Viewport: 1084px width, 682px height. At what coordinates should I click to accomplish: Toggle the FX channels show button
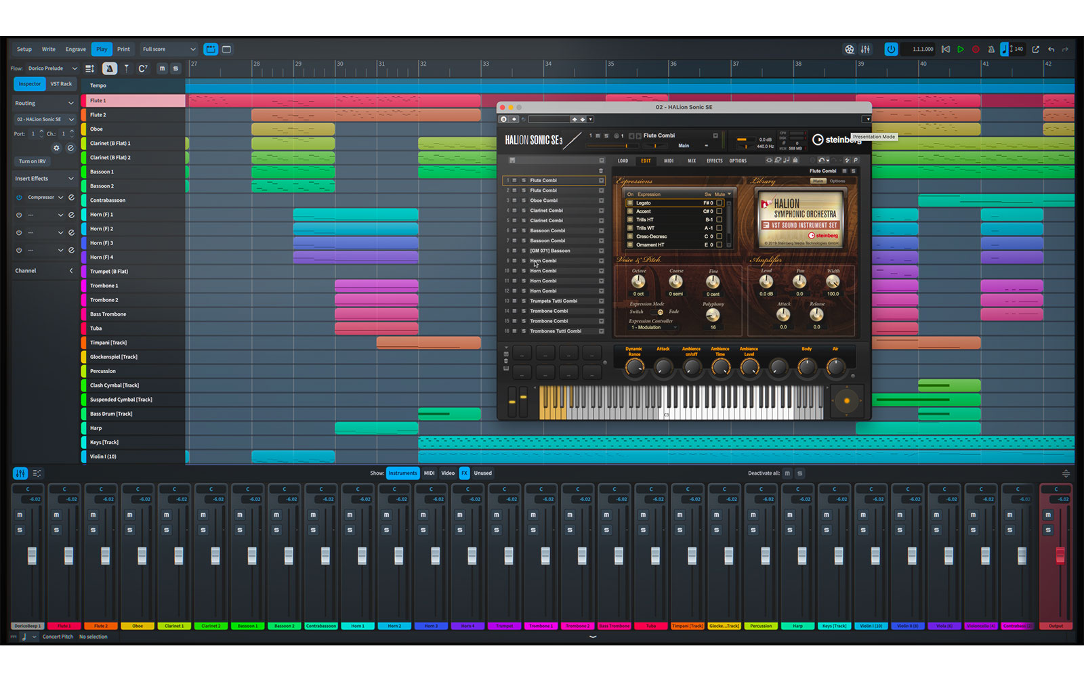[x=464, y=473]
